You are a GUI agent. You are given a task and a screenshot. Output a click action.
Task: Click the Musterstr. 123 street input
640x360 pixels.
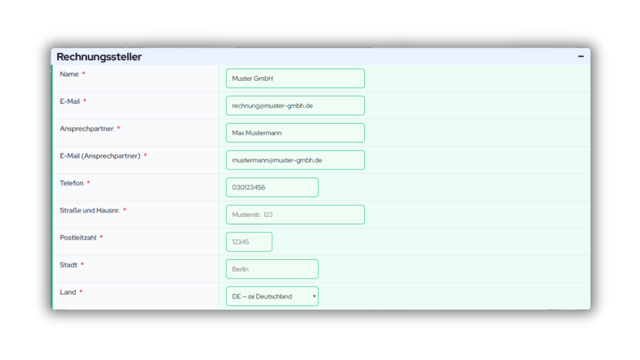295,215
